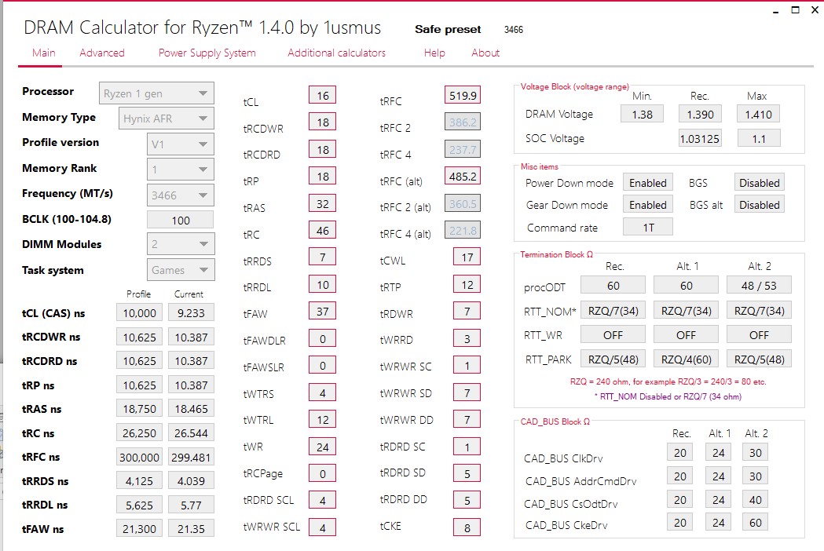This screenshot has height=551, width=824.
Task: Click the Gear Down mode Enabled button
Action: [x=648, y=205]
